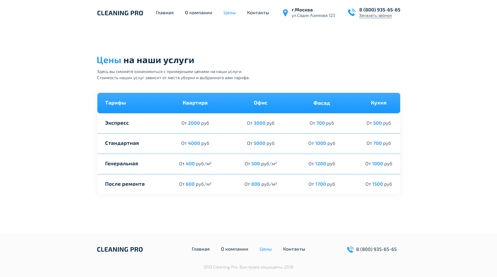This screenshot has height=277, width=497.
Task: Click Стандартная Кухня price От 700 руб
Action: pos(379,143)
